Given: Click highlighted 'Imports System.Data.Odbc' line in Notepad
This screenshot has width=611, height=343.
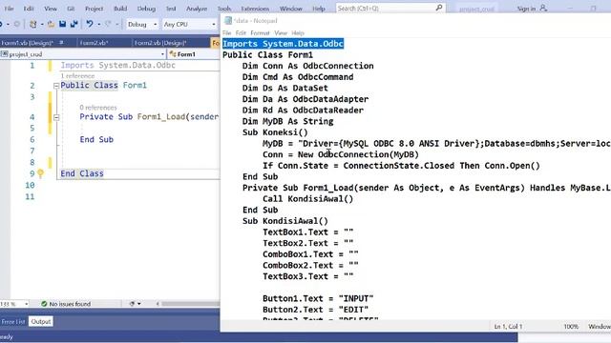Looking at the screenshot, I should tap(283, 44).
